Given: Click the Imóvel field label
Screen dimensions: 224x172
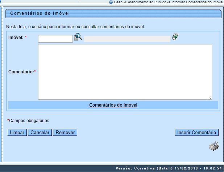Looking at the screenshot, I should click(x=16, y=38).
